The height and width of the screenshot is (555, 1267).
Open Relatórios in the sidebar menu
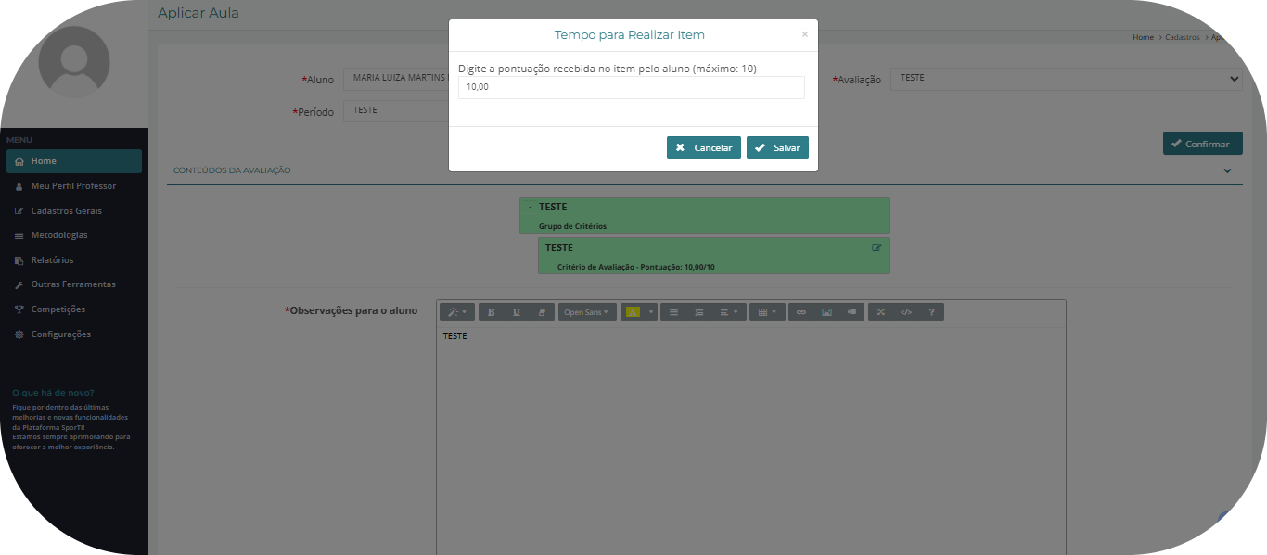click(52, 260)
